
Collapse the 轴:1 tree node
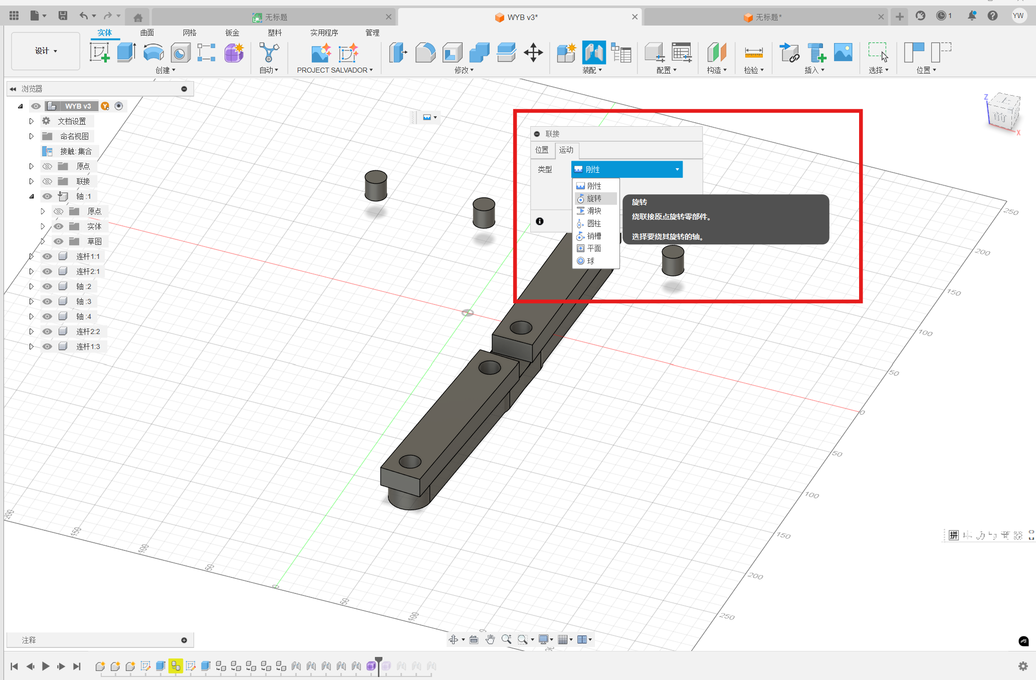tap(31, 196)
